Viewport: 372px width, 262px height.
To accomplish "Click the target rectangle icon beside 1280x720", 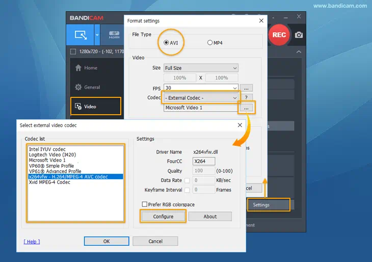I will coord(73,51).
